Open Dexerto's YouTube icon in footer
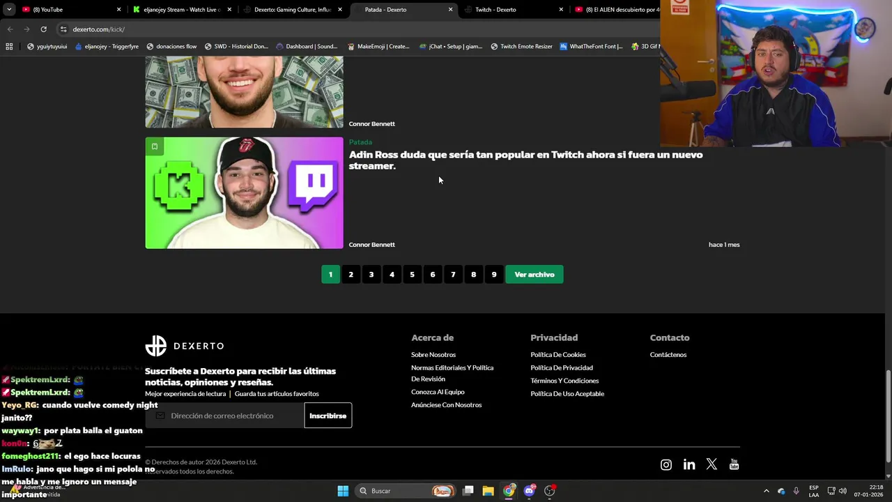 [x=734, y=465]
